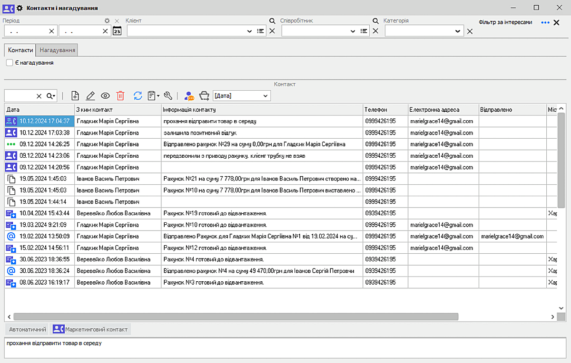This screenshot has width=571, height=363.
Task: Click the red trash delete icon
Action: (x=120, y=96)
